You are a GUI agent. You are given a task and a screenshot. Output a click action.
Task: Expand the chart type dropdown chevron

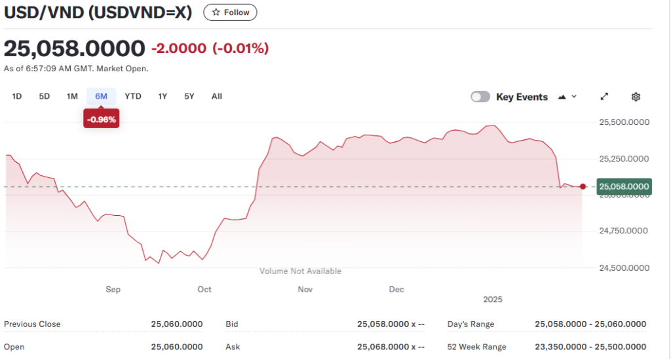[575, 97]
